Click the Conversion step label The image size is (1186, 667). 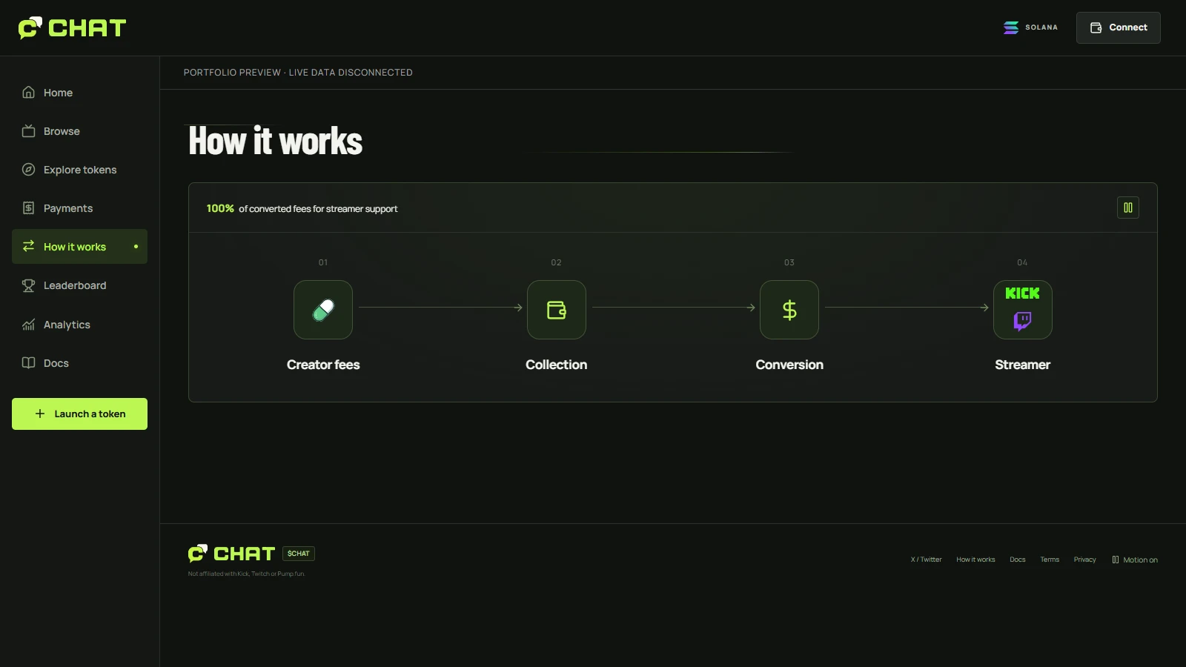tap(789, 365)
